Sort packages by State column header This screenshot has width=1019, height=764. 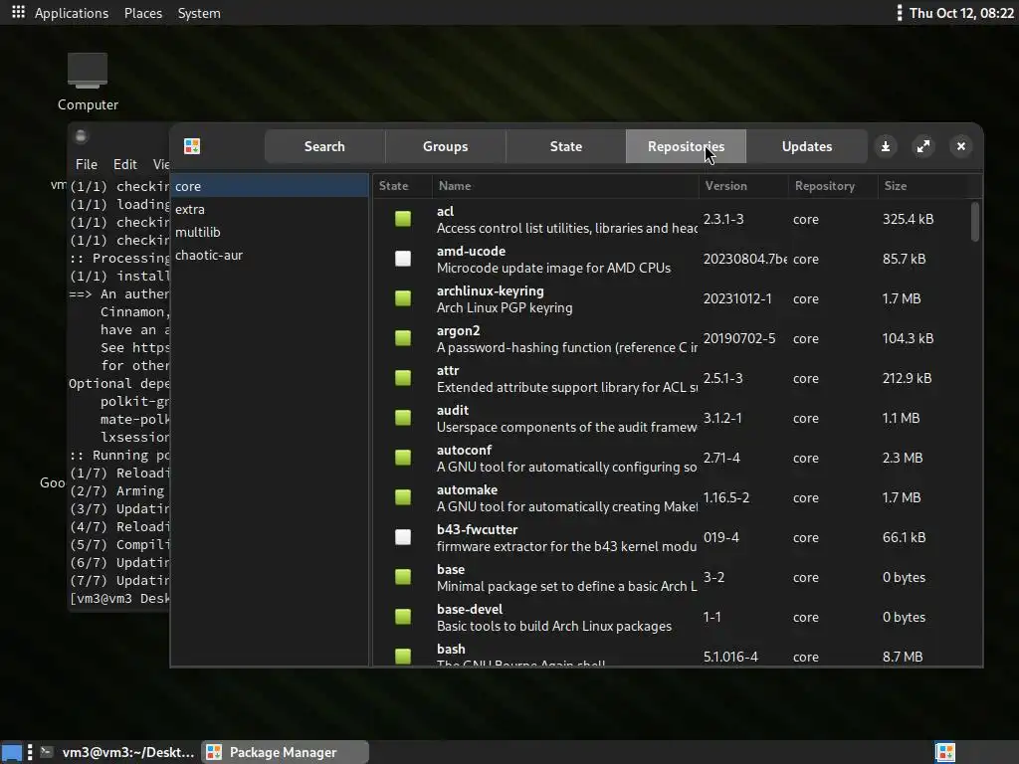[402, 186]
